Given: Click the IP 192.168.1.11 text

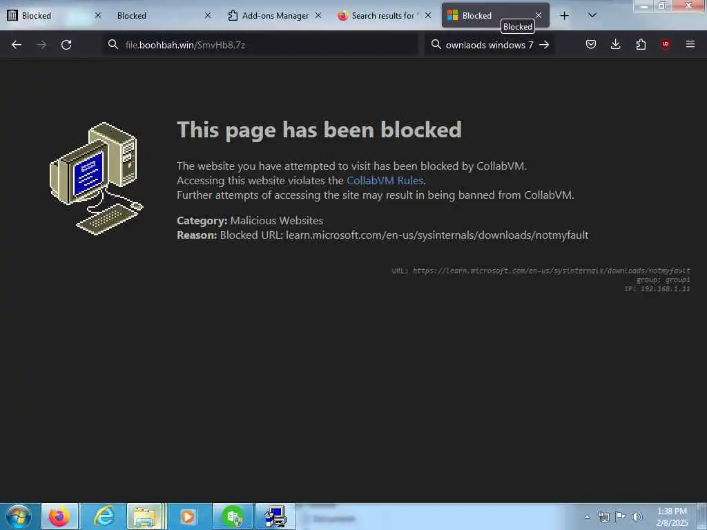Looking at the screenshot, I should point(657,289).
